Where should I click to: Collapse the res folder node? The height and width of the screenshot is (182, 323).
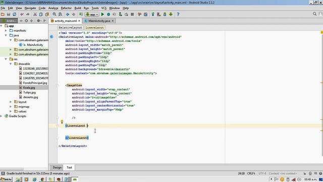(6, 59)
